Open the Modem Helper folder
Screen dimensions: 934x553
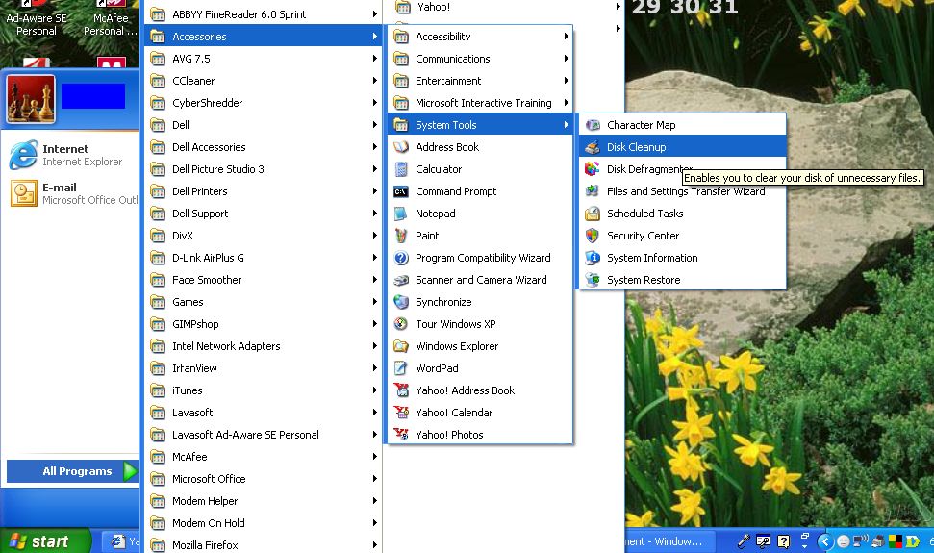pyautogui.click(x=263, y=501)
